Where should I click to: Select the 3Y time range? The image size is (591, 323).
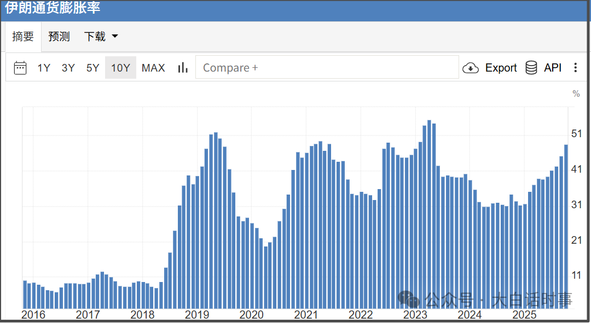(68, 68)
